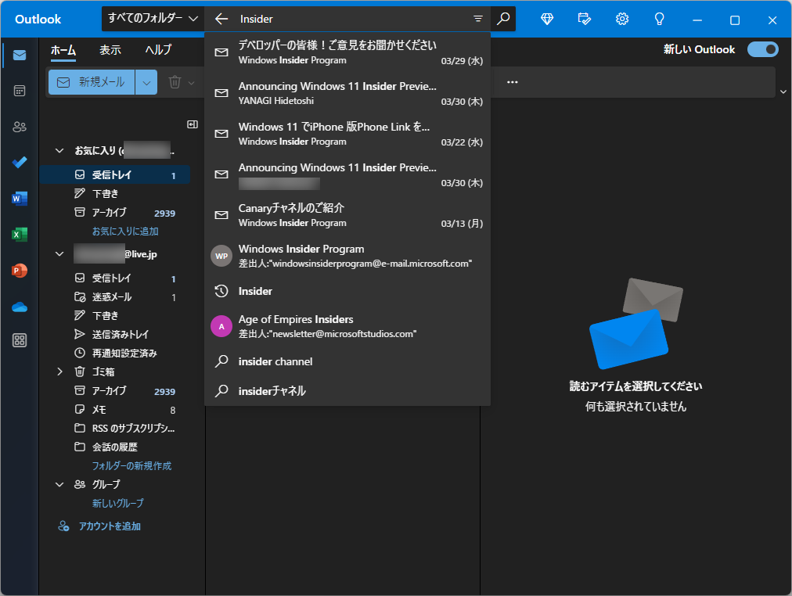The image size is (792, 596).
Task: Open OneDrive from the sidebar
Action: click(x=20, y=307)
